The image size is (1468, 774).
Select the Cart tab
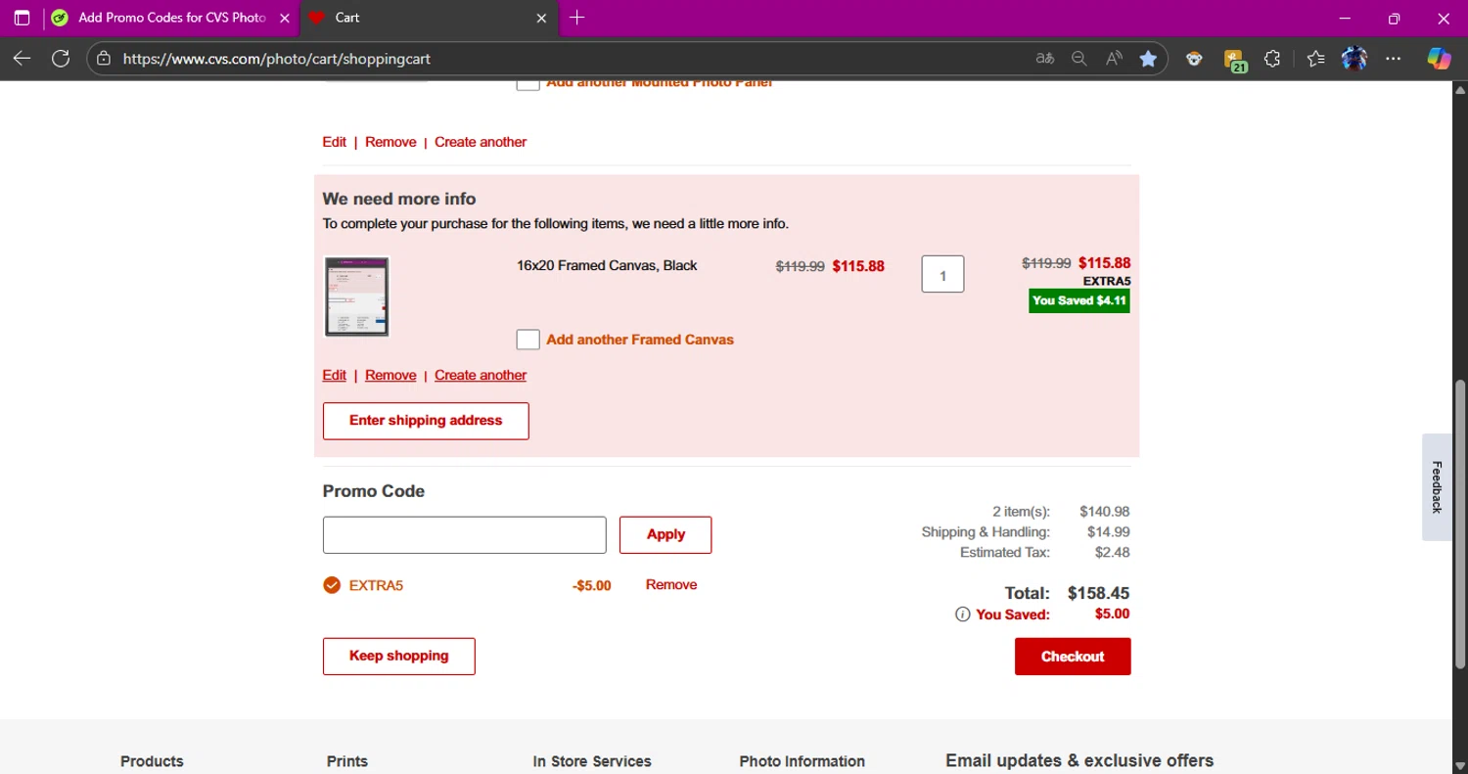[429, 18]
